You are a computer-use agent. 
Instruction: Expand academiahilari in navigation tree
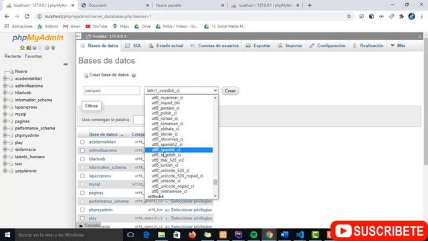click(x=5, y=79)
